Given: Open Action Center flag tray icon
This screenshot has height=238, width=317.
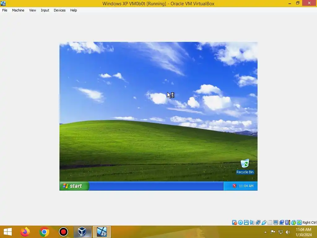Looking at the screenshot, I should (x=273, y=232).
